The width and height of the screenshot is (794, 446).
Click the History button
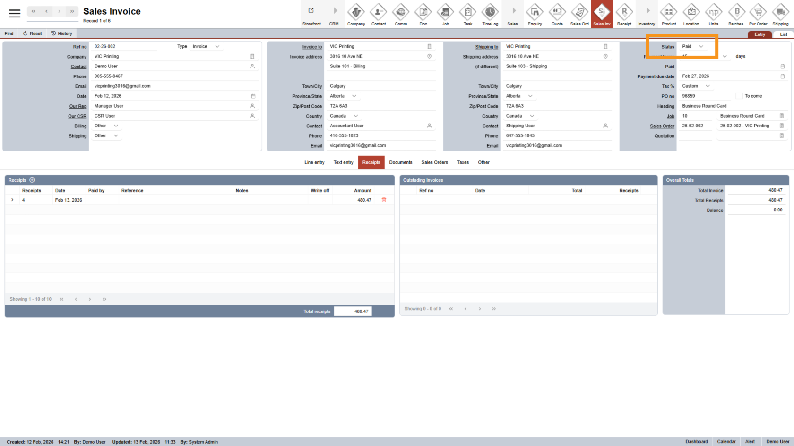[61, 34]
